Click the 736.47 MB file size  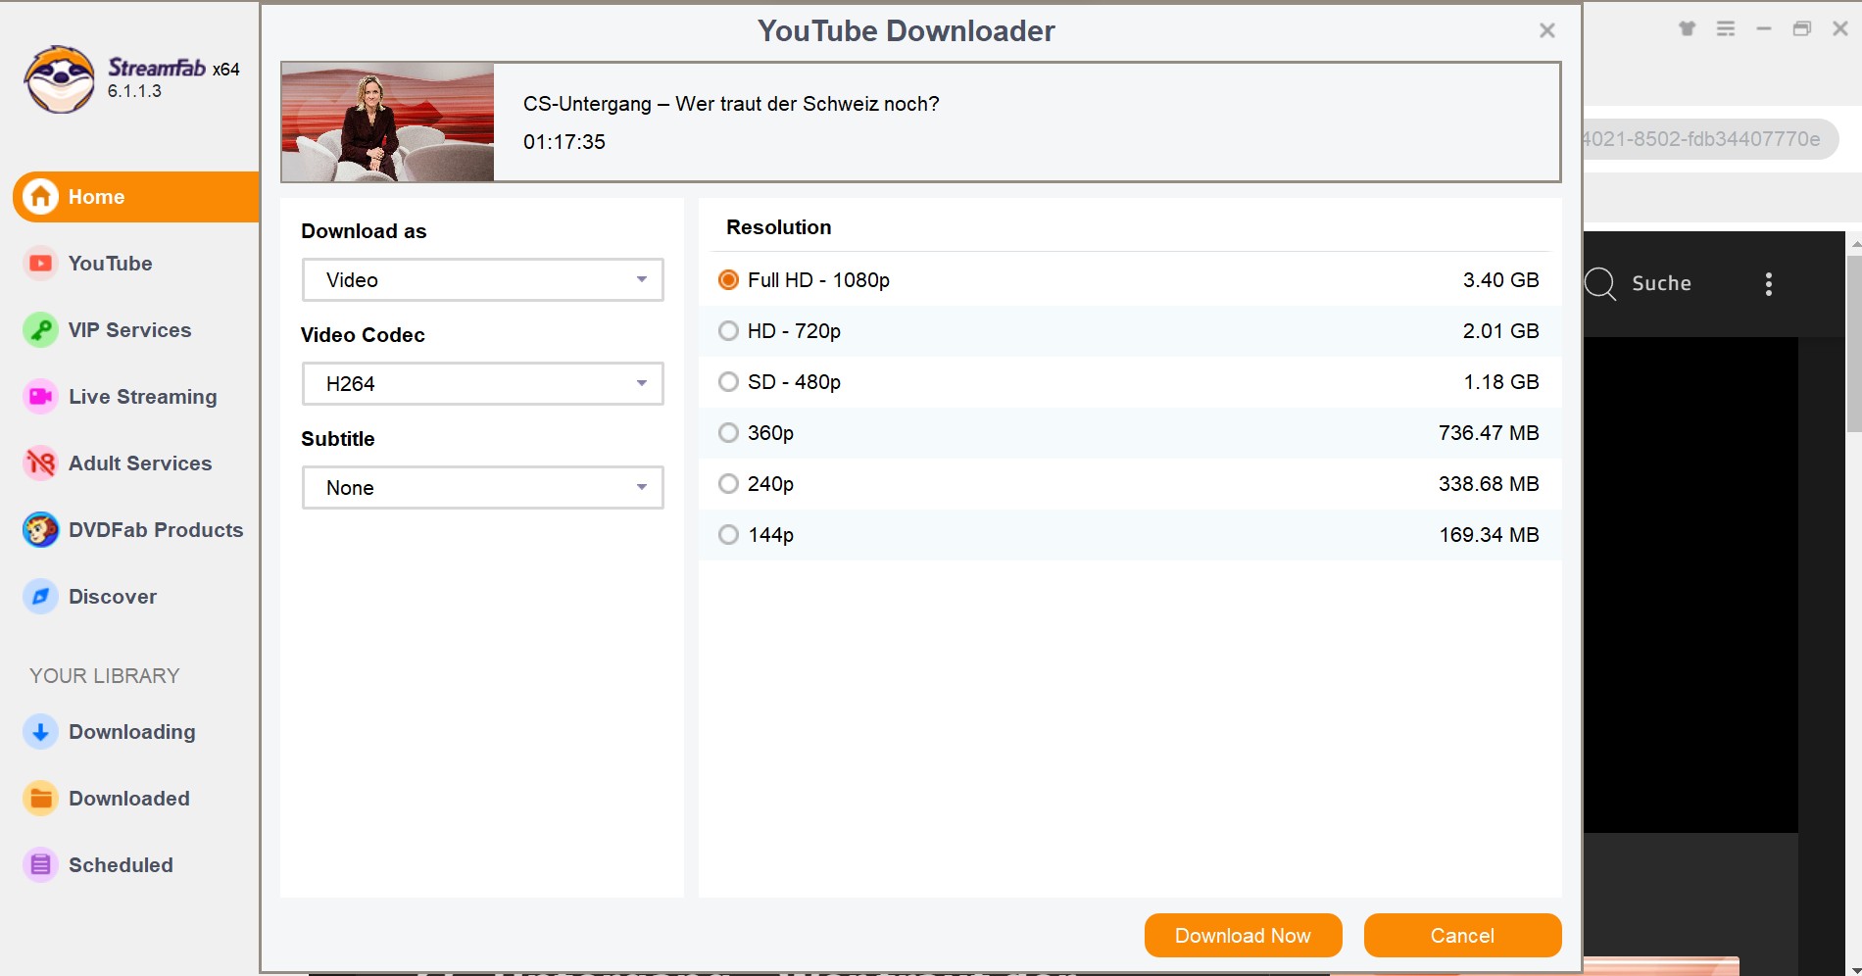[x=1489, y=433]
